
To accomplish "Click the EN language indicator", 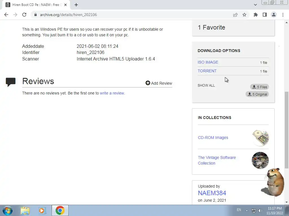I will [239, 210].
